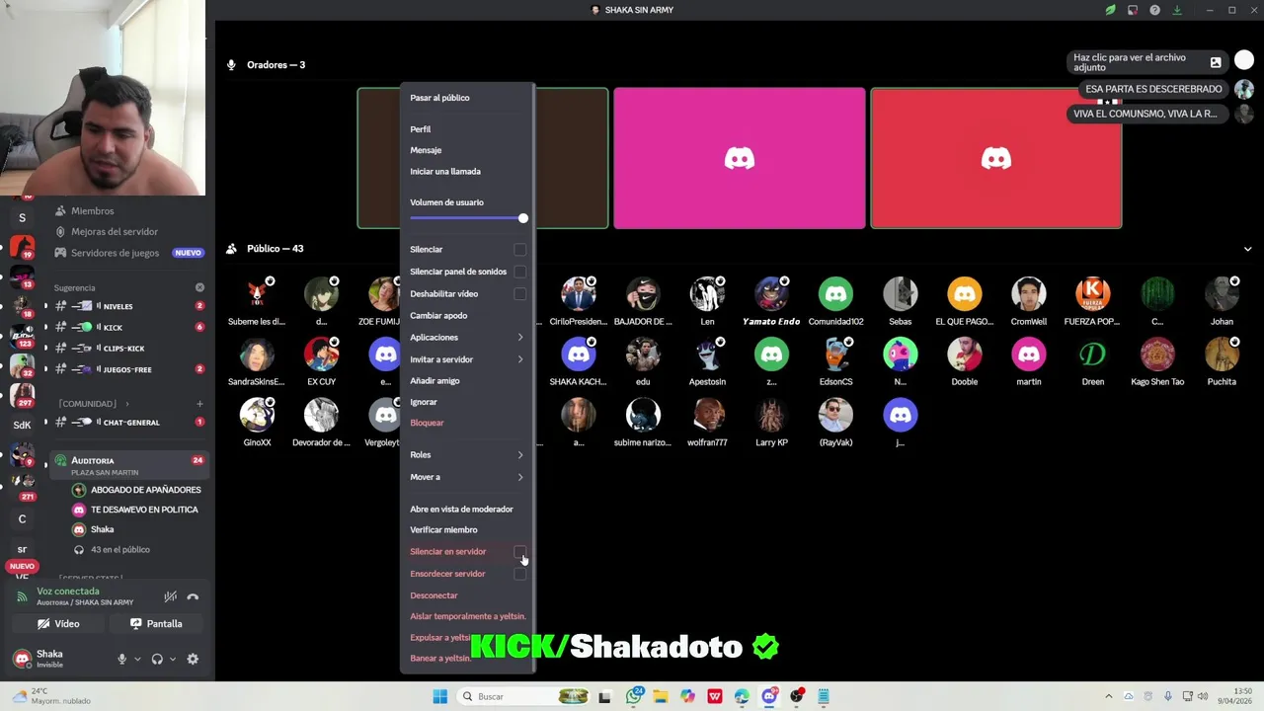Screen dimensions: 1264x711
Task: Check the Ensordecer servidor checkbox
Action: click(520, 574)
